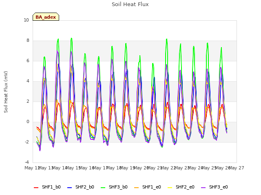Click the Soil Heat Flux (mV) axis title

click(x=6, y=92)
